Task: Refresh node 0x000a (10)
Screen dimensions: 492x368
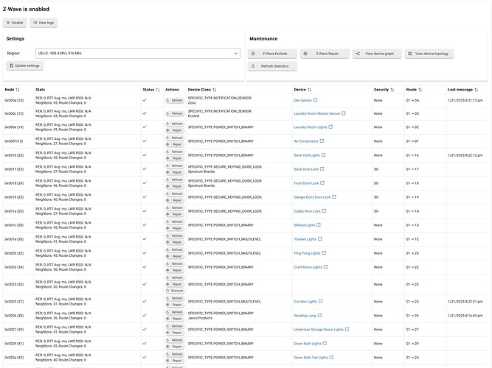Action: 175,100
